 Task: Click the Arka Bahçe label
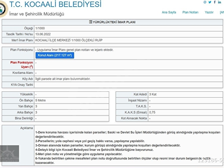click(25, 112)
